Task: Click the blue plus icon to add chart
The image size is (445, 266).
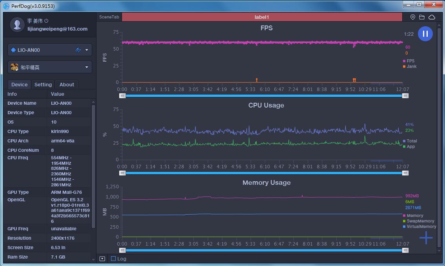Action: pos(426,237)
